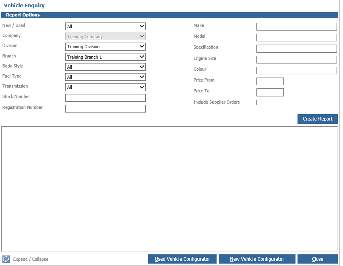Open the New / Used dropdown

point(105,27)
